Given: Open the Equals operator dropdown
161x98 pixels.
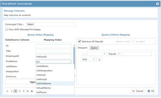Looking at the screenshot, I should tap(114, 54).
